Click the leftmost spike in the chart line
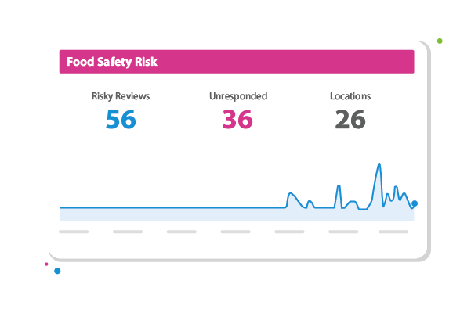Screen dimensions: 471x313 tap(291, 193)
